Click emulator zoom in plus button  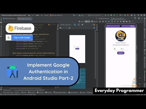(140, 78)
